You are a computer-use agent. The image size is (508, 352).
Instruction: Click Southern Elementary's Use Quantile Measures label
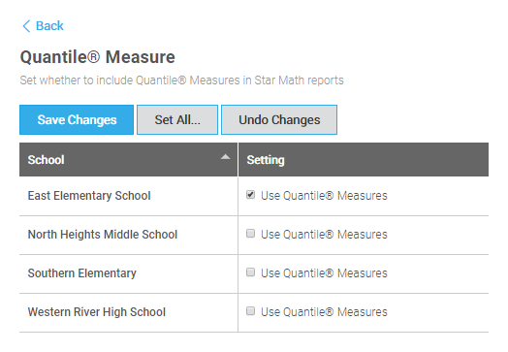(x=324, y=273)
